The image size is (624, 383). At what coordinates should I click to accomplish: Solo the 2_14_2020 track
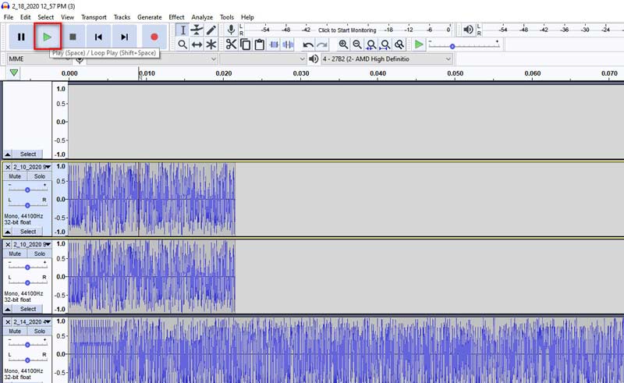click(x=39, y=332)
